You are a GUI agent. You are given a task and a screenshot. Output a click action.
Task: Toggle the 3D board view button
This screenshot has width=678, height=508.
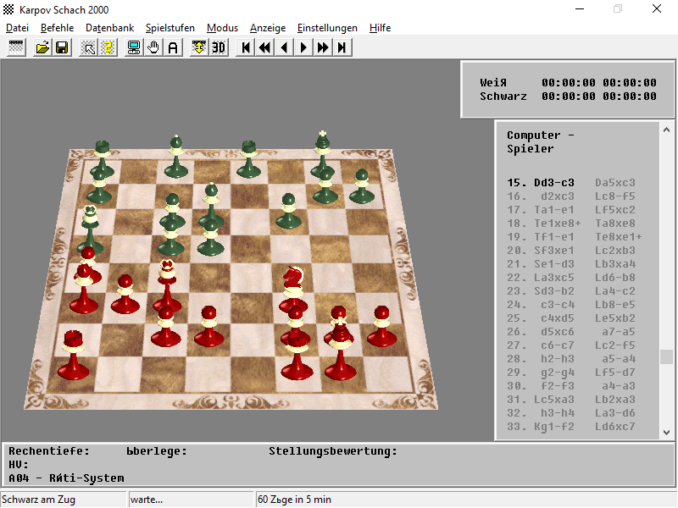(219, 47)
